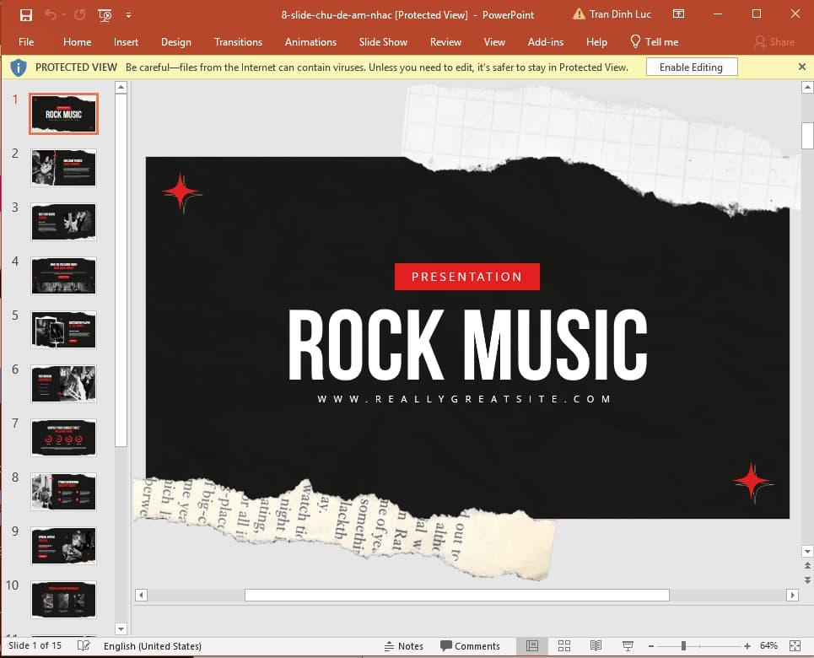Jump to next slide using double-arrow button
The image size is (814, 658).
pyautogui.click(x=807, y=580)
